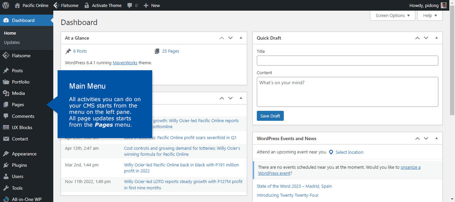Image resolution: width=455 pixels, height=202 pixels.
Task: Expand the Screen Options dropdown
Action: tap(392, 16)
